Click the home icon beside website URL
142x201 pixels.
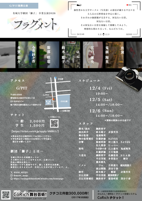(x=12, y=179)
